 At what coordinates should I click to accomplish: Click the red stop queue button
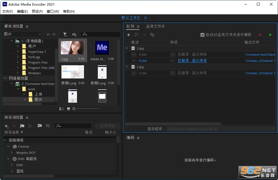coord(260,35)
